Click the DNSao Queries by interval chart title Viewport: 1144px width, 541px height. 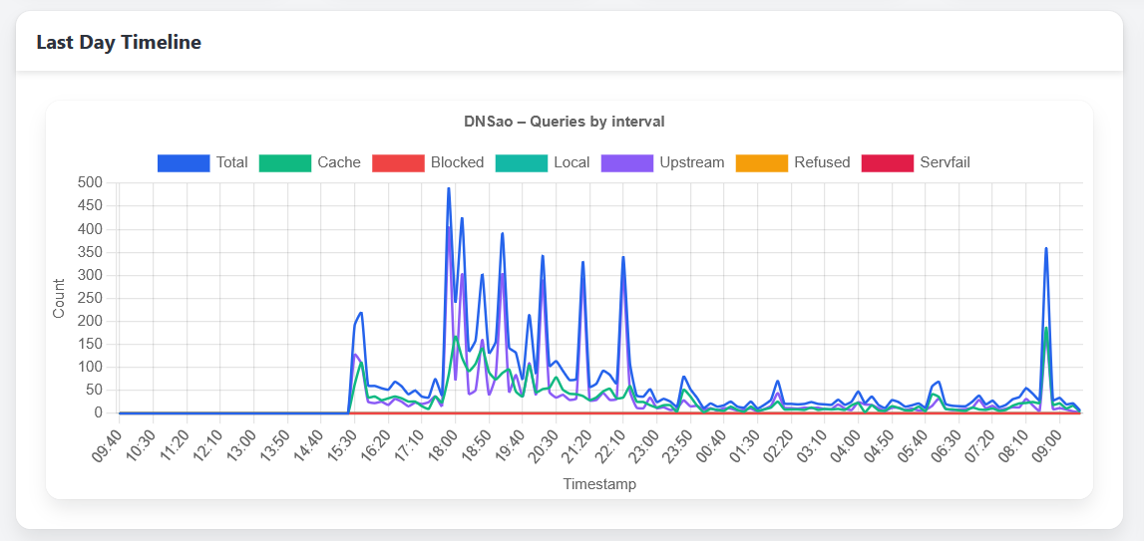pos(564,122)
